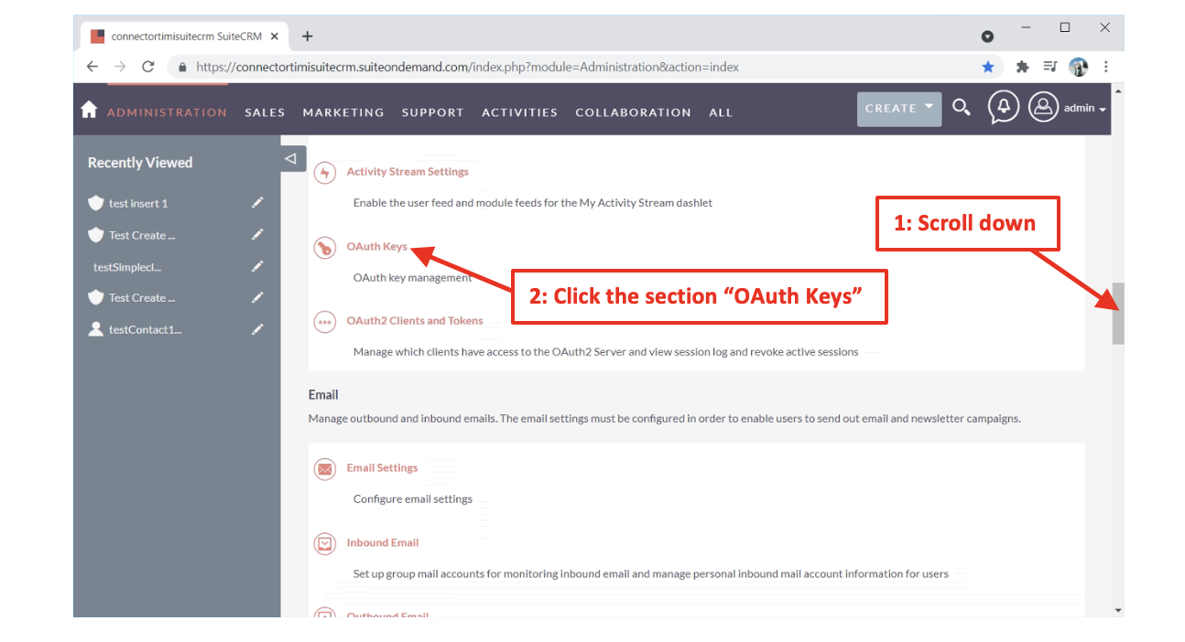Viewport: 1185px width, 642px height.
Task: Collapse the Recently Viewed sidebar
Action: pyautogui.click(x=291, y=158)
